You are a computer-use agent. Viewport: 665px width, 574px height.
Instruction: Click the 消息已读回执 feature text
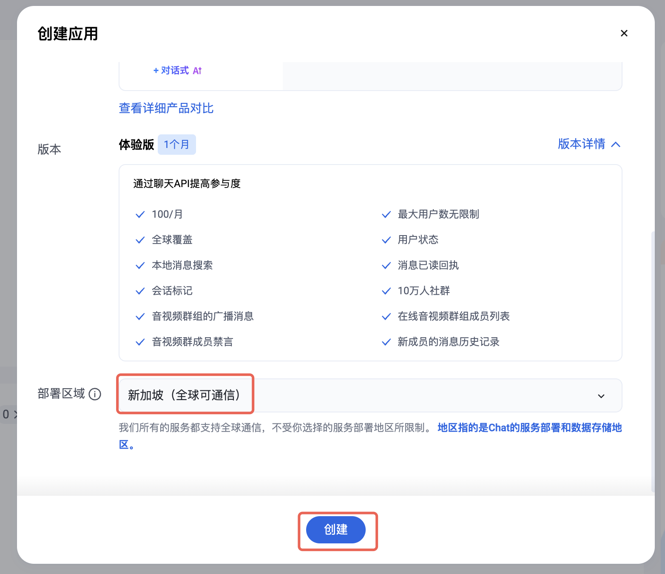pyautogui.click(x=428, y=265)
